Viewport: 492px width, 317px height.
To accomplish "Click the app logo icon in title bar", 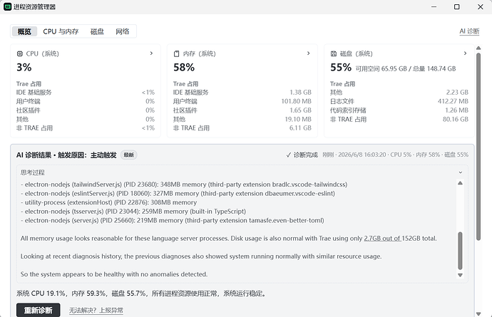I will pos(8,6).
